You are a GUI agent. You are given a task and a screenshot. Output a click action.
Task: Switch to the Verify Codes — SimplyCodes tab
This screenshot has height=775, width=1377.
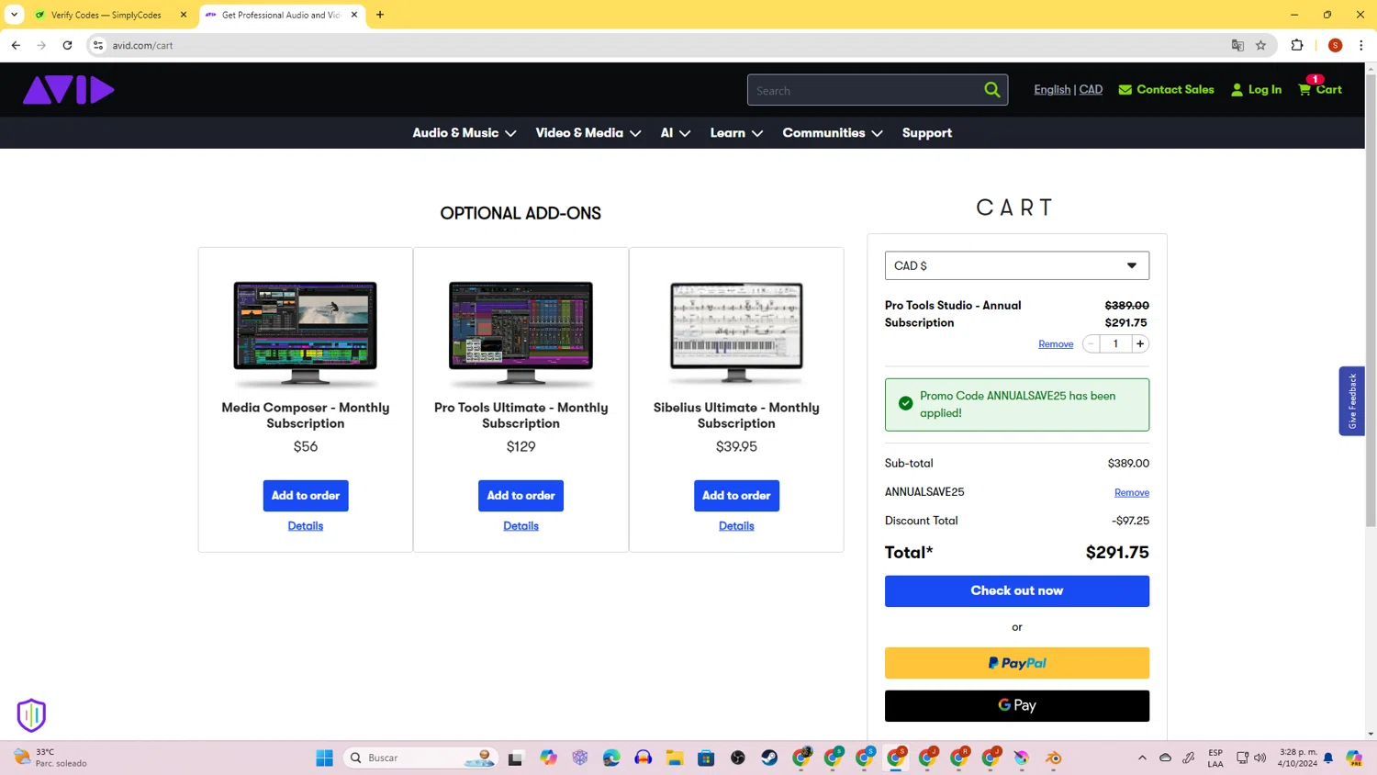106,15
